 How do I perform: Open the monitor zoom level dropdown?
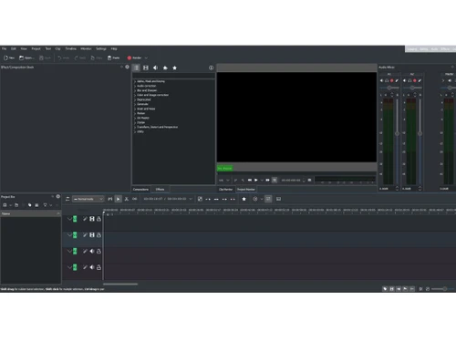[x=223, y=181]
